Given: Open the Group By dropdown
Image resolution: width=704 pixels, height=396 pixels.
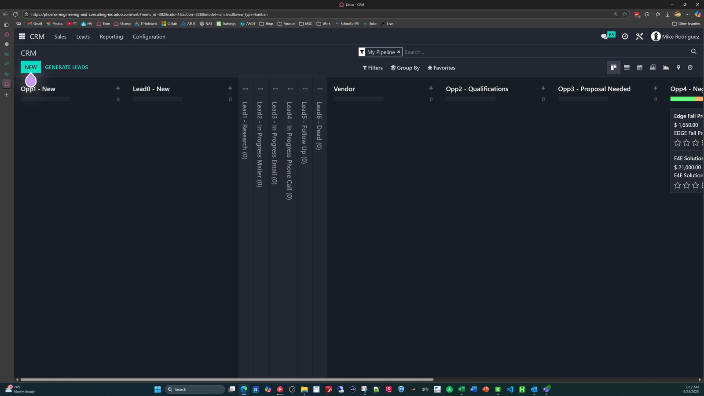Looking at the screenshot, I should point(405,68).
